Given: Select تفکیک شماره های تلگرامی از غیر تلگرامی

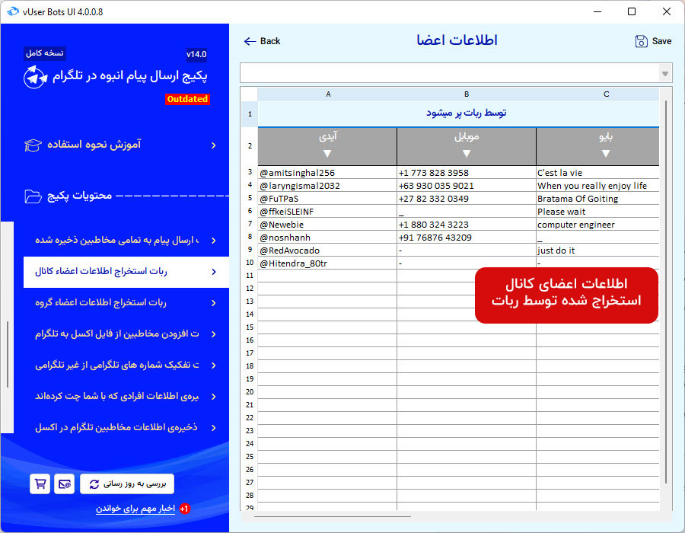Looking at the screenshot, I should click(126, 365).
